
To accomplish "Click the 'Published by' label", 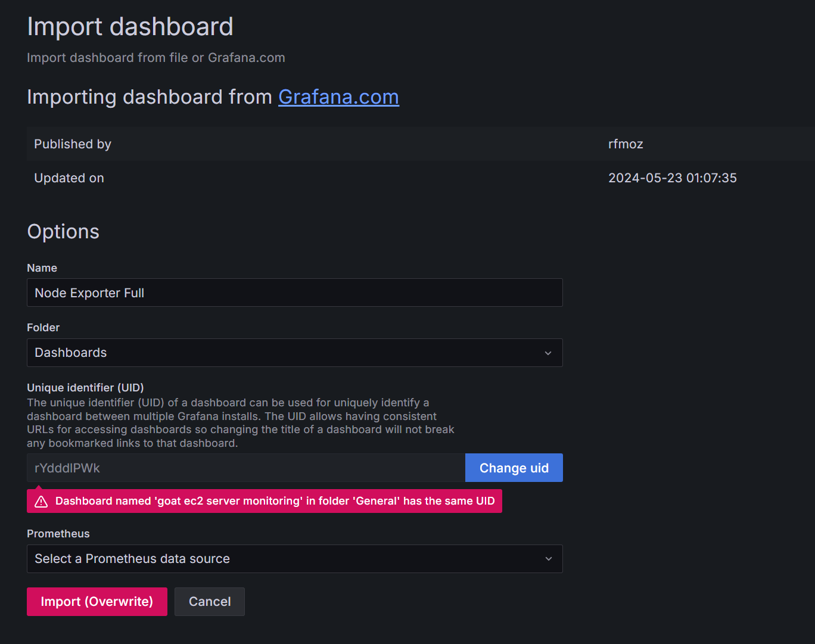I will point(73,144).
